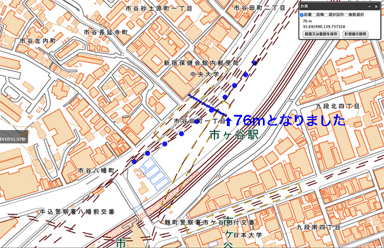Click the 市谷長延寺町 map label

pos(106,32)
